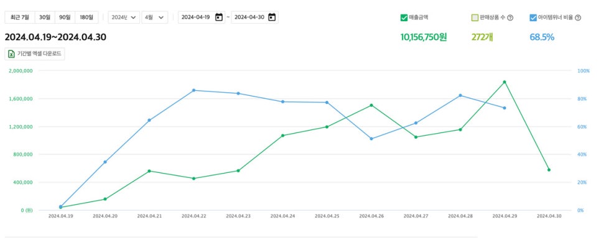Select the 30일 range button
This screenshot has height=242, width=601.
pos(45,17)
